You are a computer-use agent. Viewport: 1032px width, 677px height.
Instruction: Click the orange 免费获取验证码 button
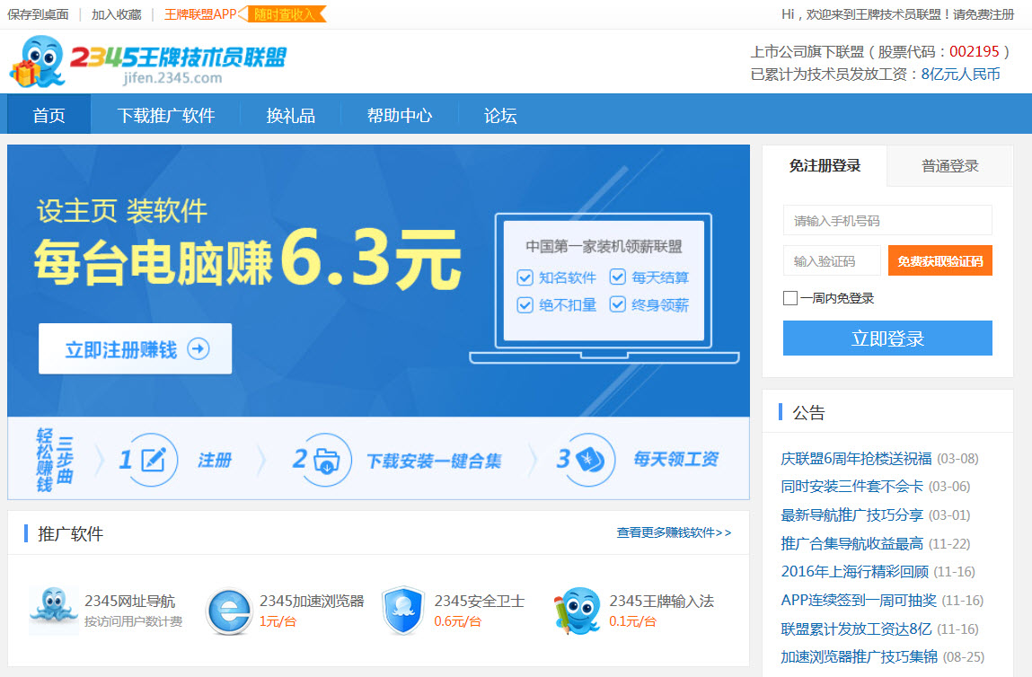(x=939, y=261)
